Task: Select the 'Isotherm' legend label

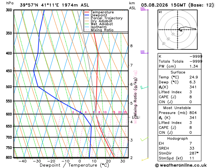Action: [x=99, y=27]
